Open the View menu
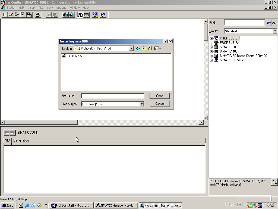Screen dimensions: 278x209 50,8
